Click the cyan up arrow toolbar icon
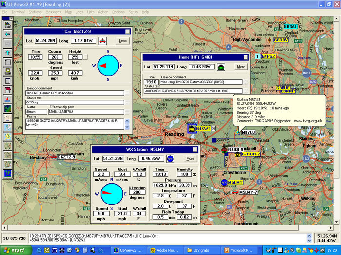Viewport: 341px width, 255px height. [x=8, y=52]
